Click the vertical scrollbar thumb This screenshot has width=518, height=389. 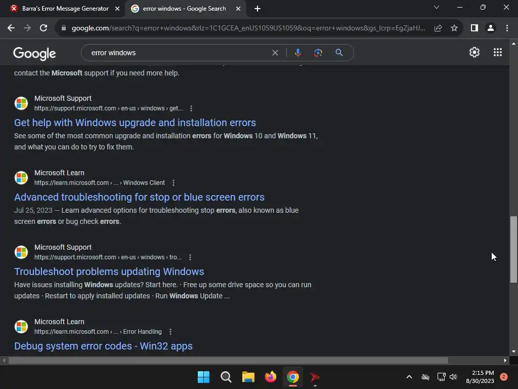click(513, 249)
